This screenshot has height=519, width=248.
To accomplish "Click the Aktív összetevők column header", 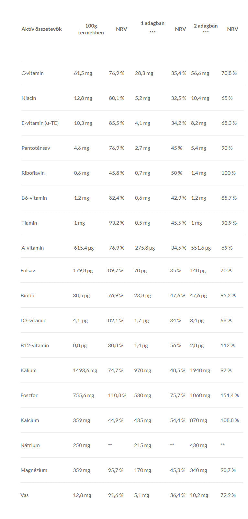I will pyautogui.click(x=41, y=29).
